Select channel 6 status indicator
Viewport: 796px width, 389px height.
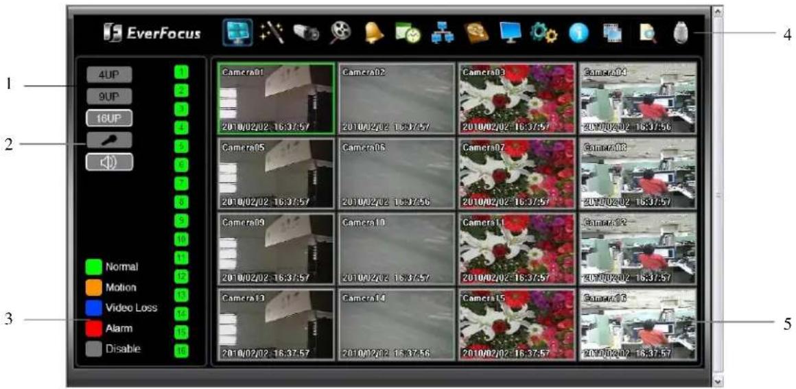183,165
